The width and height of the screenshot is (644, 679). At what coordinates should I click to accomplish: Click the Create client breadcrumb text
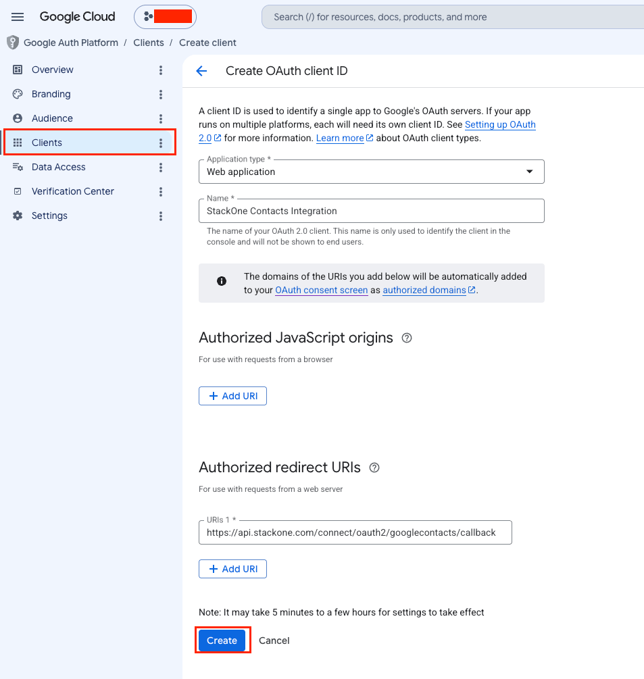pyautogui.click(x=208, y=43)
